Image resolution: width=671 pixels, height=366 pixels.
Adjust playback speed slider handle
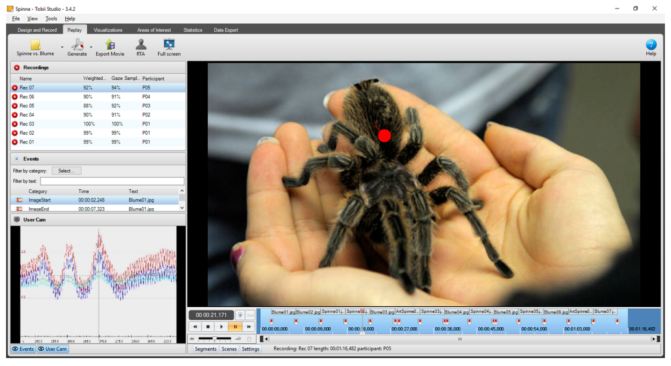[214, 338]
